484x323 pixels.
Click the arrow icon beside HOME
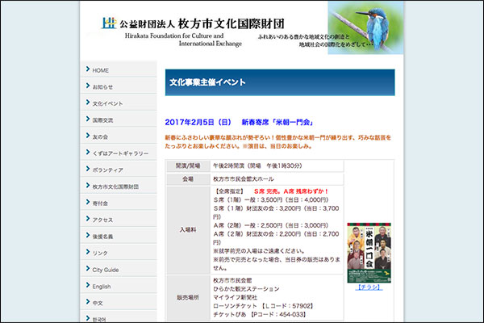click(x=87, y=69)
